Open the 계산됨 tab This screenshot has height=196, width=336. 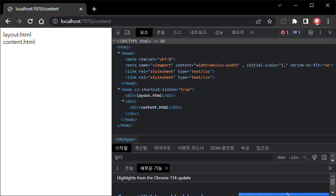(x=141, y=148)
